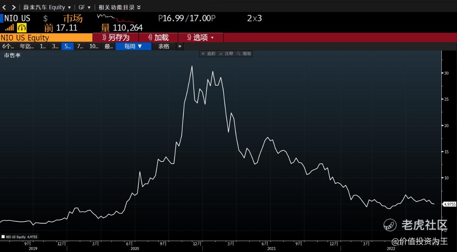Click the 30 y-axis label
This screenshot has height=252, width=457.
click(446, 73)
